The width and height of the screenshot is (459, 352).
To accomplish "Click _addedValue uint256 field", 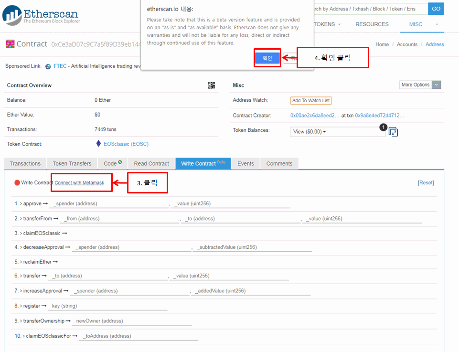I will tap(251, 291).
